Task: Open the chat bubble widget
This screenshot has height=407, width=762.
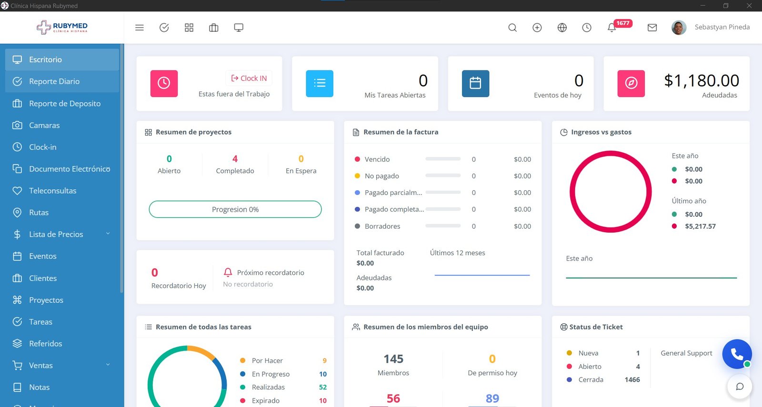Action: [740, 387]
